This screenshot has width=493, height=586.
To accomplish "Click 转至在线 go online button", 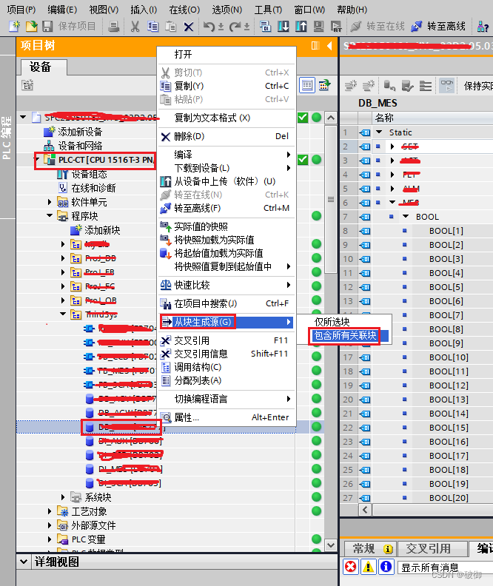I will (378, 26).
